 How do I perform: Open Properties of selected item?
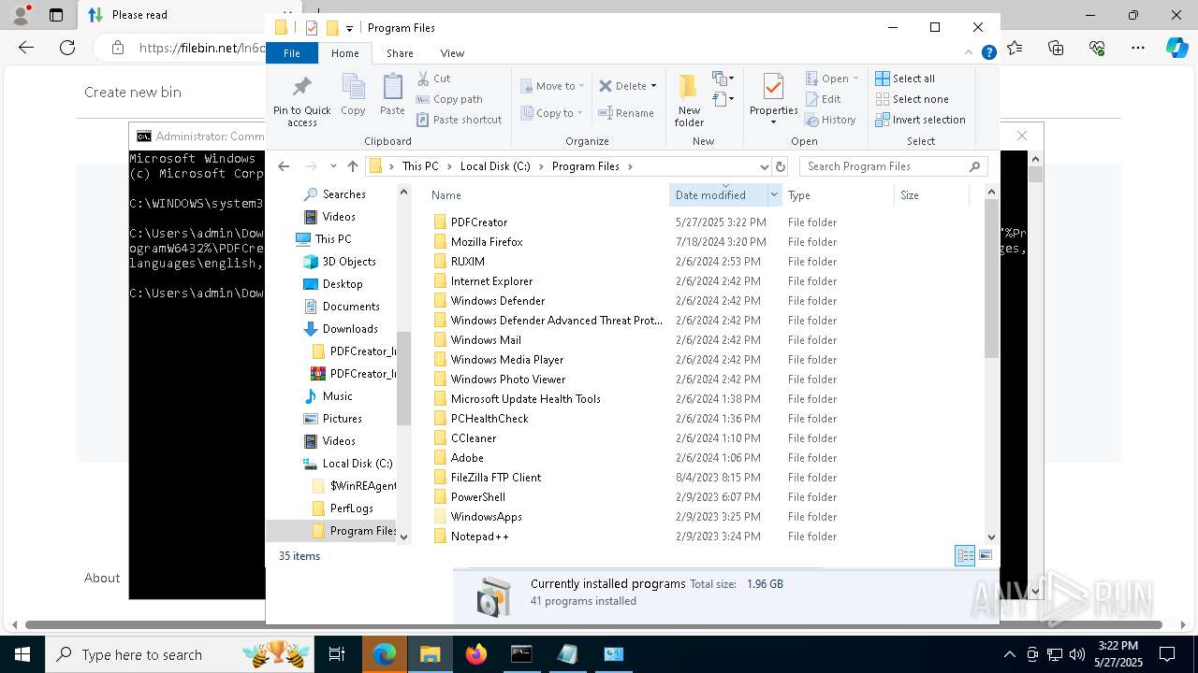click(773, 99)
